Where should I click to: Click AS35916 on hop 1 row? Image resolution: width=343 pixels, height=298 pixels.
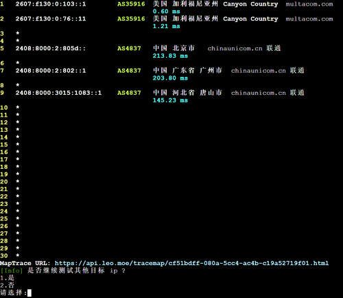click(x=131, y=4)
